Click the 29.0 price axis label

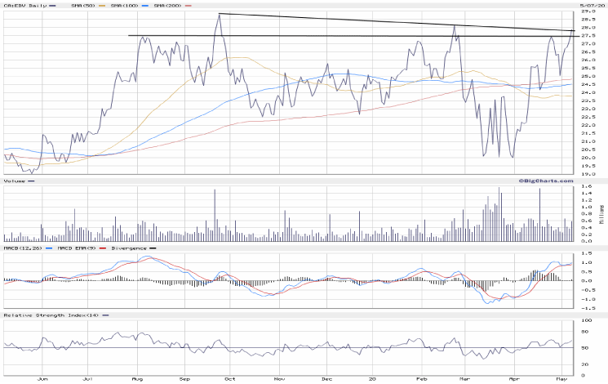pyautogui.click(x=587, y=11)
